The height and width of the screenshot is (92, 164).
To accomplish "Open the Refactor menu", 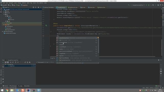I will pyautogui.click(x=24, y=3).
